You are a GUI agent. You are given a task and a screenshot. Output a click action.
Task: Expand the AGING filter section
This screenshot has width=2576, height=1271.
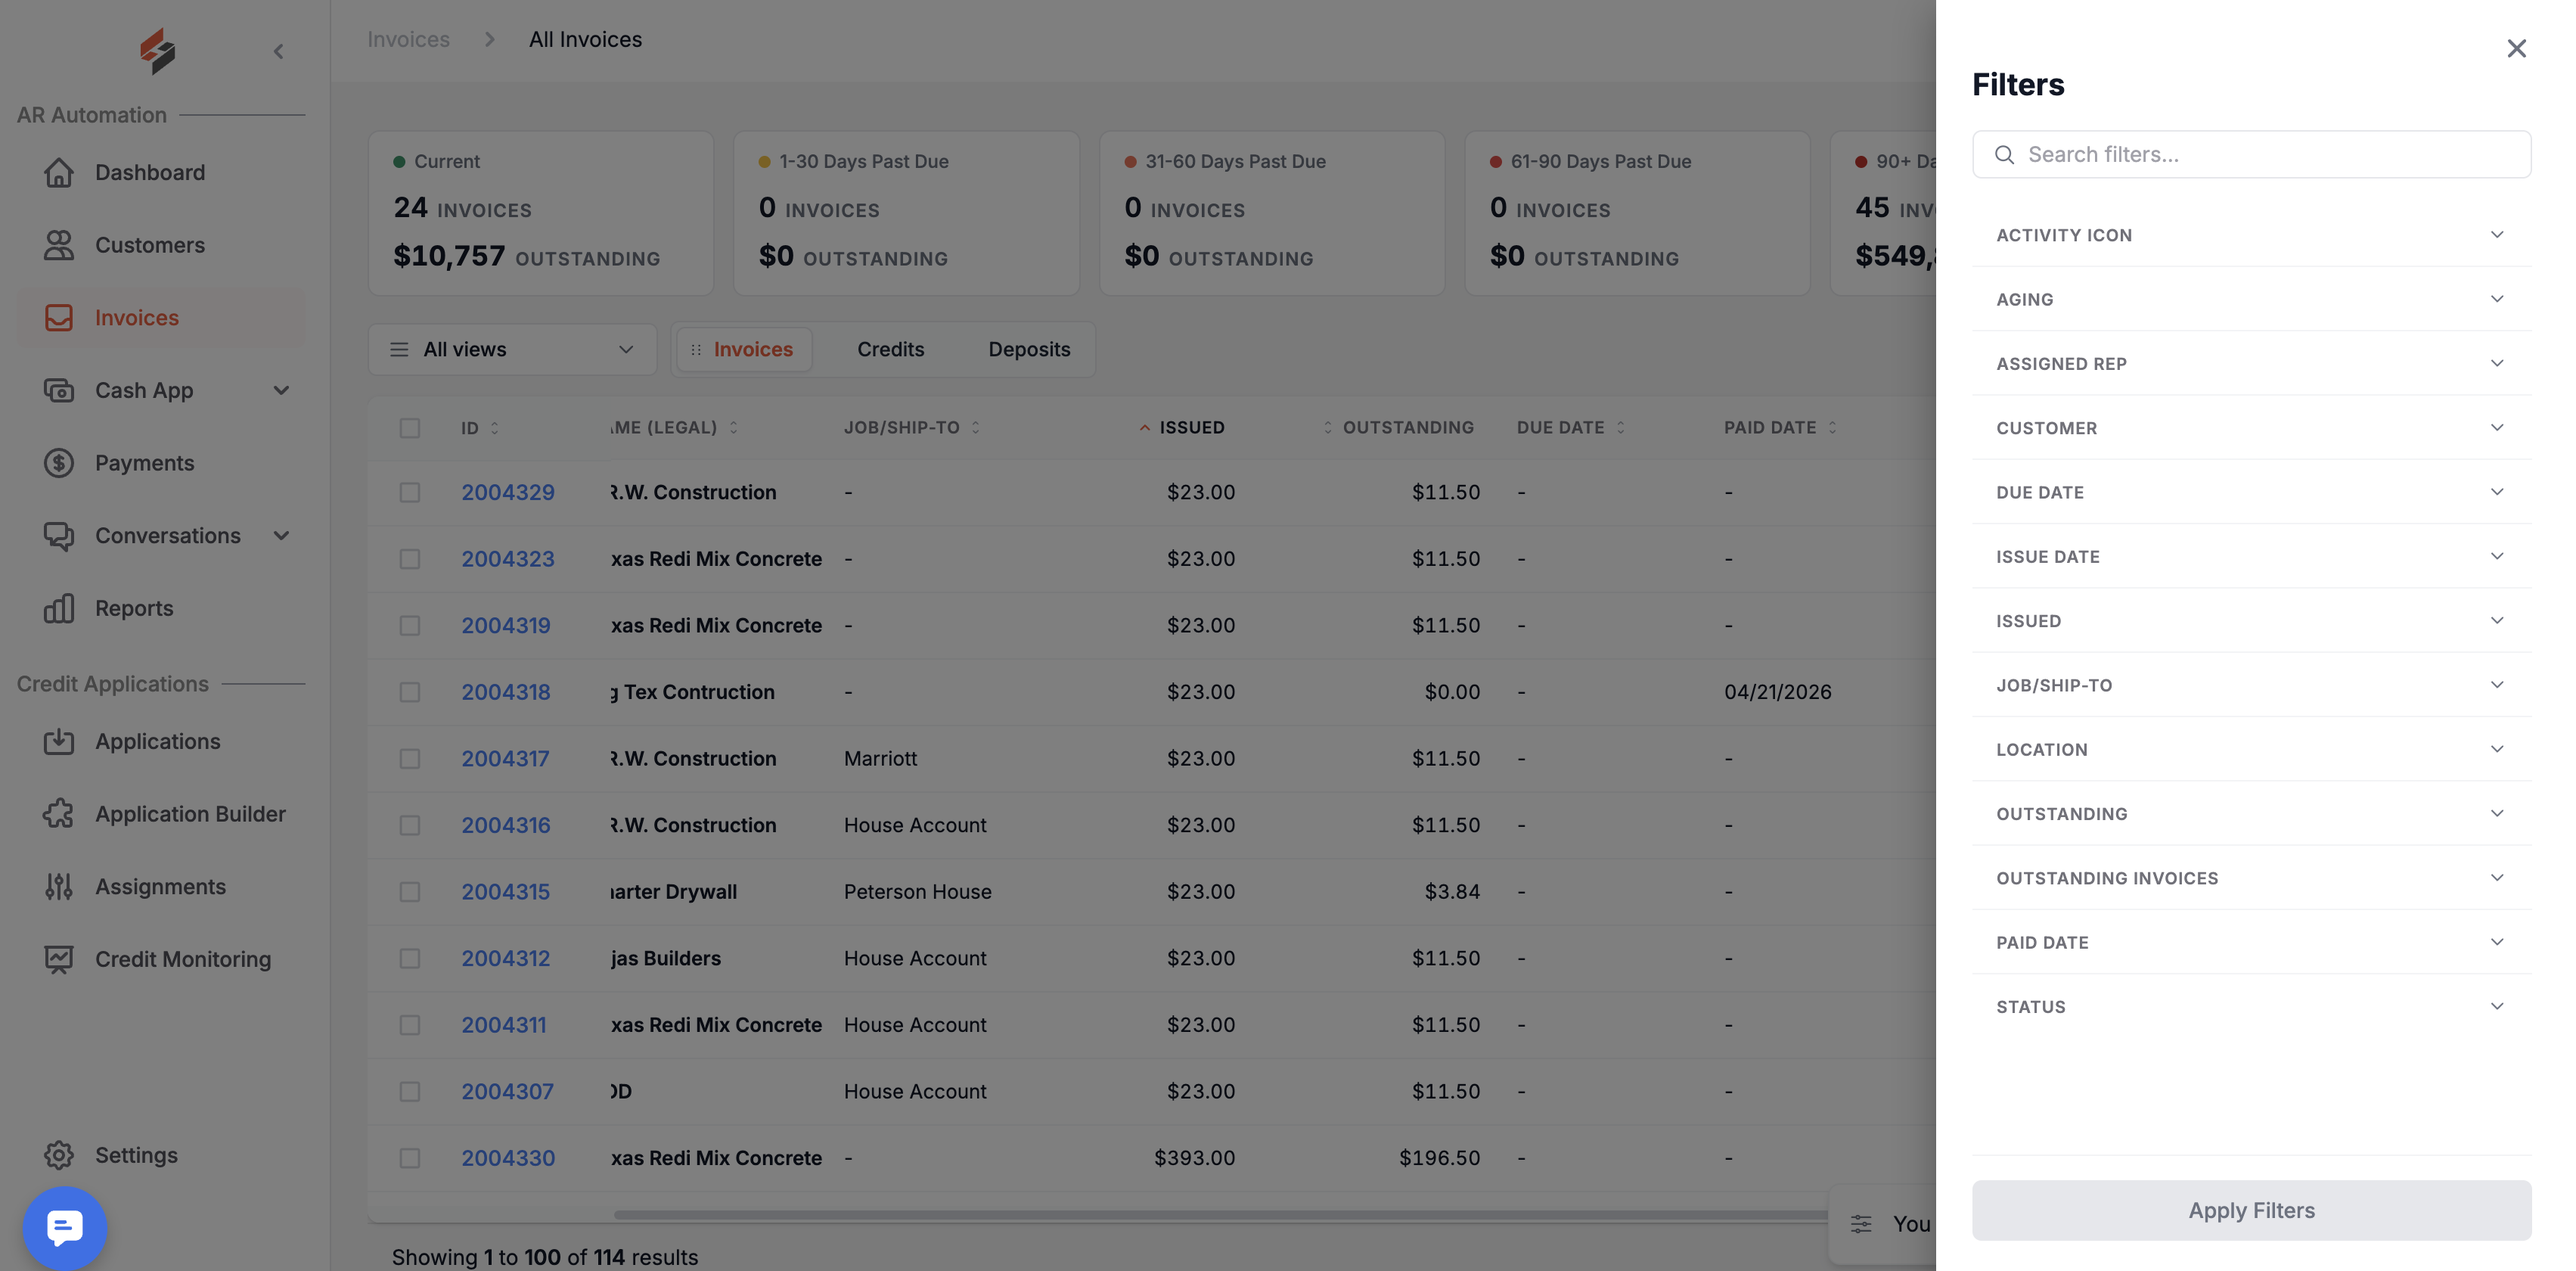[2251, 299]
